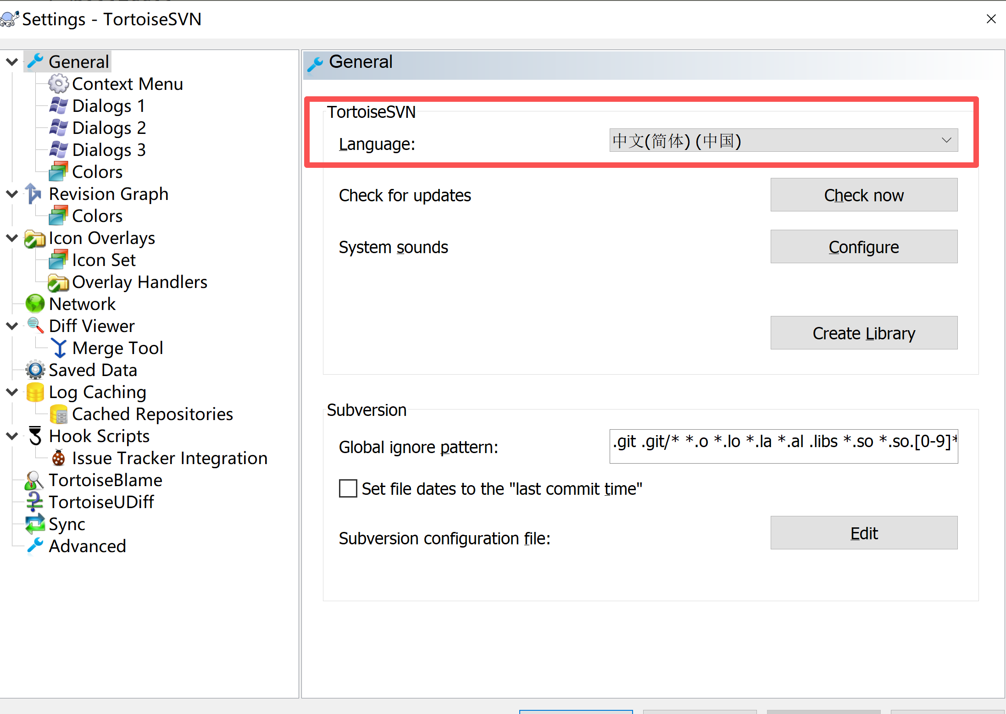1006x714 pixels.
Task: Open the Advanced settings page
Action: [87, 546]
